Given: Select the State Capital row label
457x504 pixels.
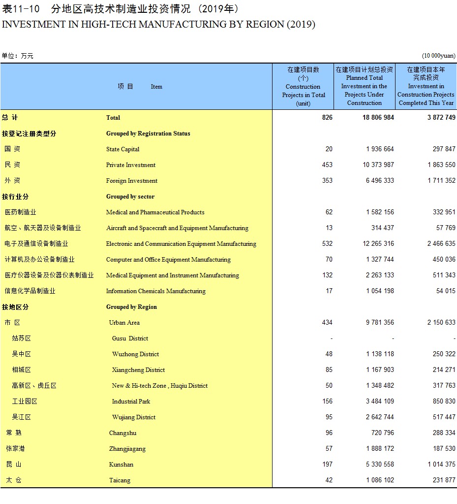Looking at the screenshot, I should (x=122, y=149).
